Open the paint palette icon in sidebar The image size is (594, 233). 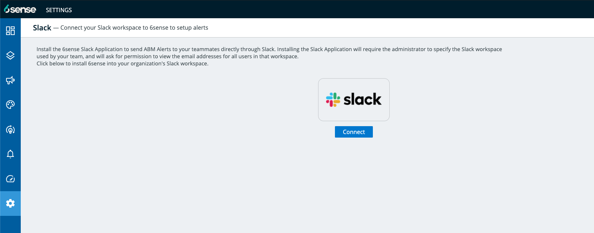(x=10, y=105)
